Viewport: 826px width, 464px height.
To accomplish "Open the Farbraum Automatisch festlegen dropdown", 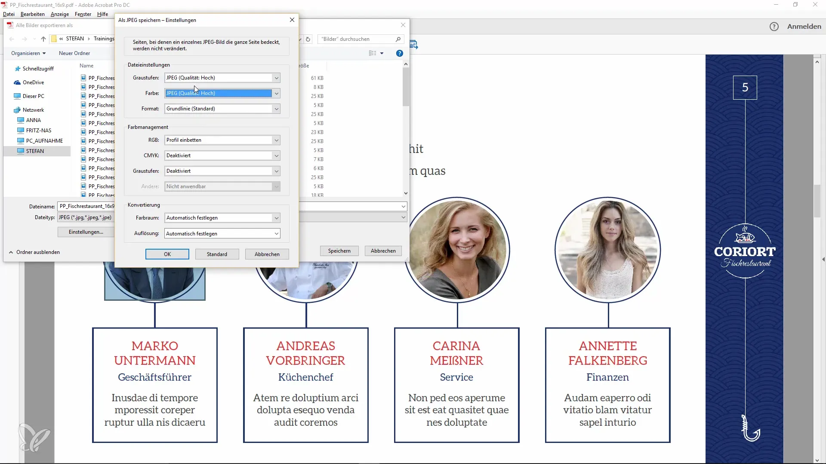I will 222,218.
